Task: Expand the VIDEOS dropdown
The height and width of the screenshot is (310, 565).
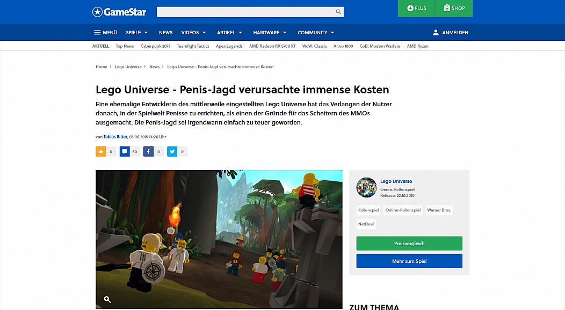Action: click(x=194, y=32)
